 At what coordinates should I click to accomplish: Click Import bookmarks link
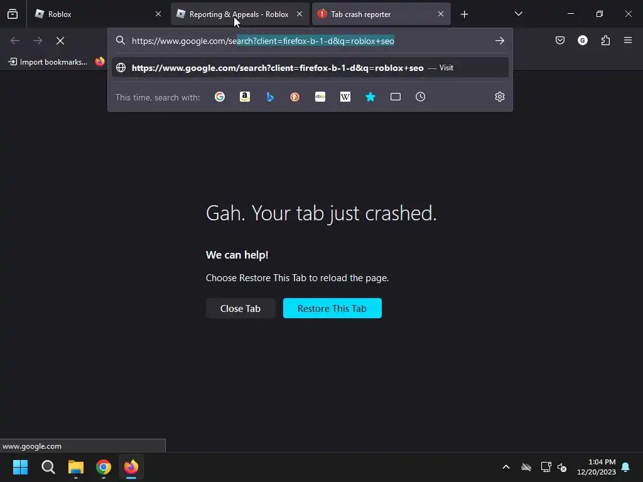(x=48, y=62)
